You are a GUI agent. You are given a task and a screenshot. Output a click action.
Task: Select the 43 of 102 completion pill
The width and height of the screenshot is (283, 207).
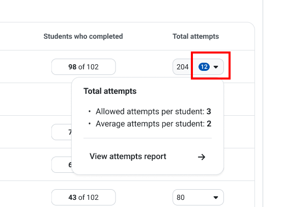coord(83,197)
